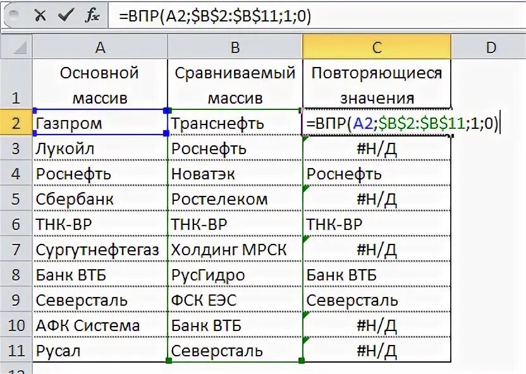Click the #Н/Д error in row 7

[x=376, y=249]
